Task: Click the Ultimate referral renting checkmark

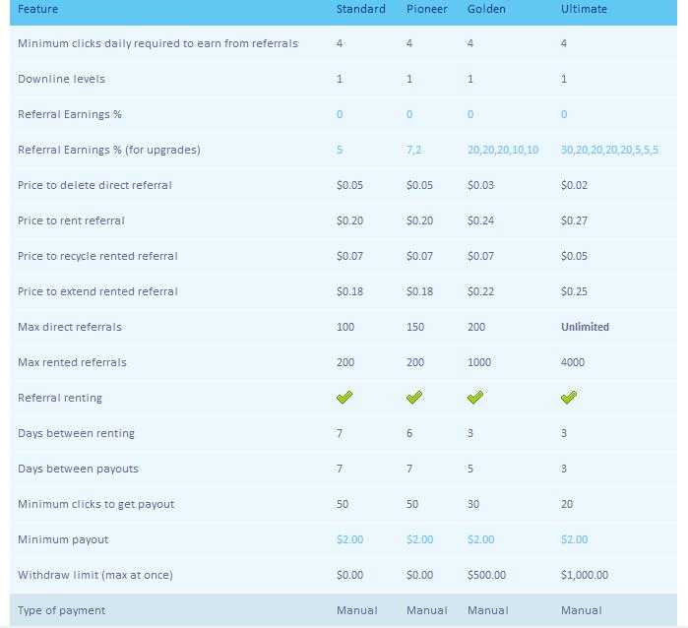Action: click(569, 397)
